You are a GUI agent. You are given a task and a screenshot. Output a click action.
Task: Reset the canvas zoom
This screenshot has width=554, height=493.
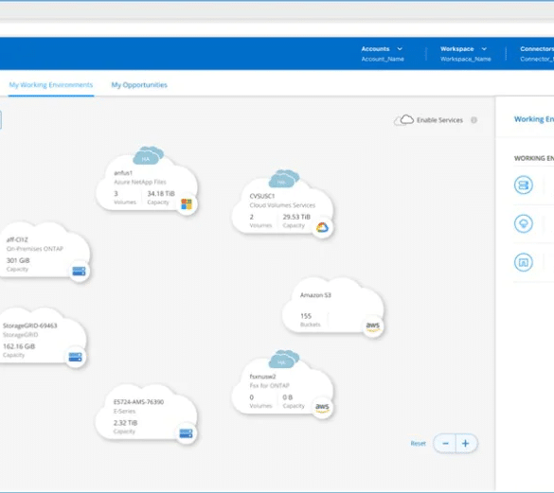tap(418, 443)
